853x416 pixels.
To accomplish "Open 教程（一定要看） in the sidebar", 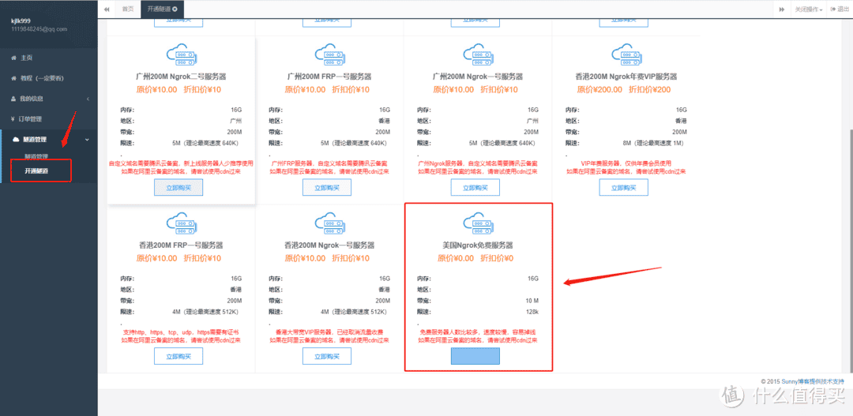I will click(43, 78).
